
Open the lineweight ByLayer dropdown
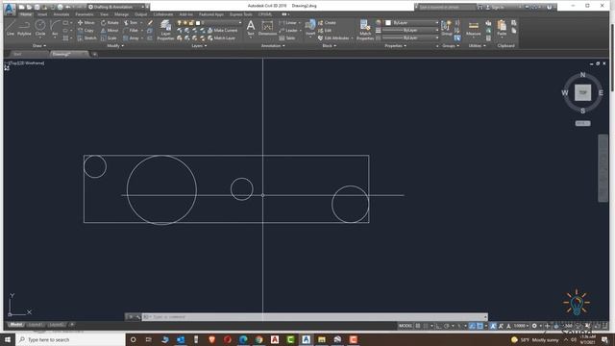410,30
